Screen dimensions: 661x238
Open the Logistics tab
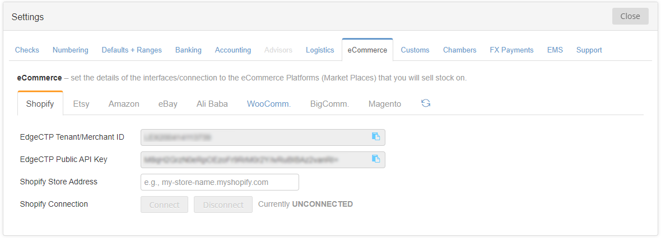click(320, 50)
